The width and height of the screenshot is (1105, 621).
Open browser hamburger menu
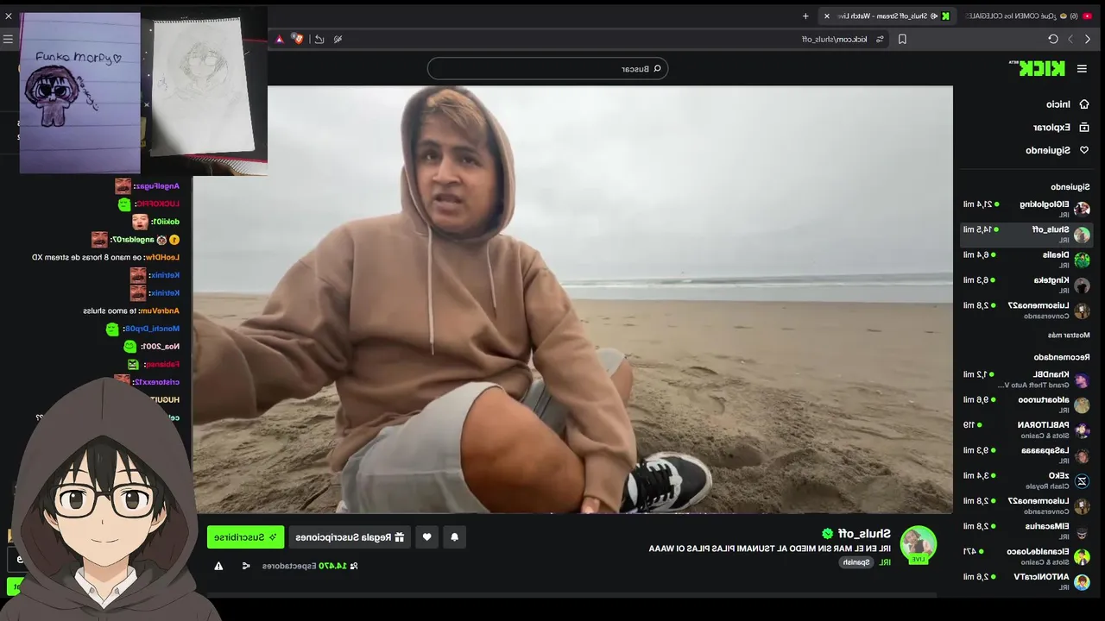[x=8, y=39]
